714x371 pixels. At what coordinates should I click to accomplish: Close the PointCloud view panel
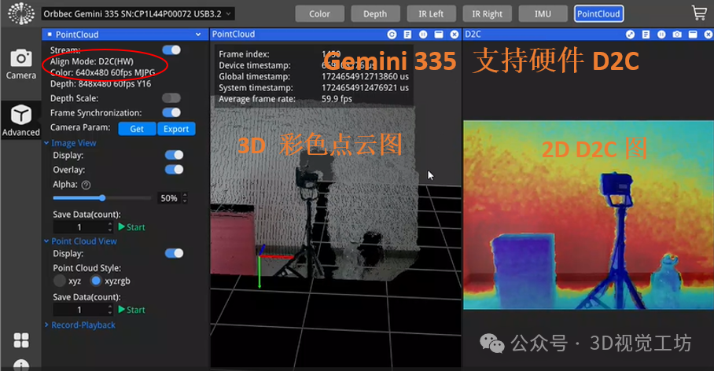(454, 34)
